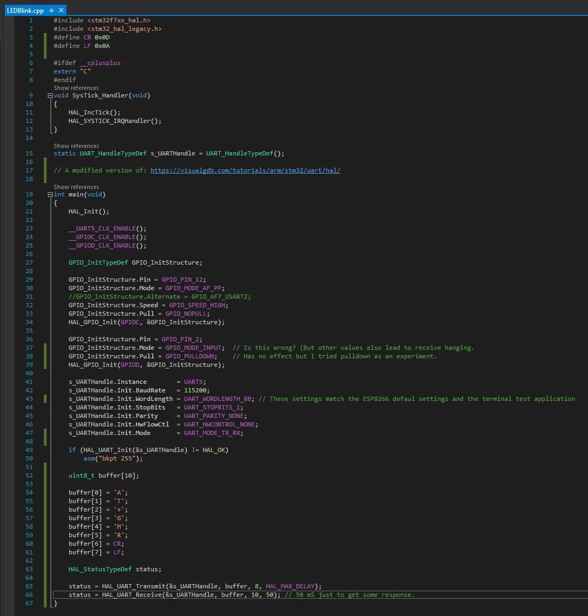Screen dimensions: 588x616
Task: Click line number 37 in the gutter
Action: click(29, 348)
